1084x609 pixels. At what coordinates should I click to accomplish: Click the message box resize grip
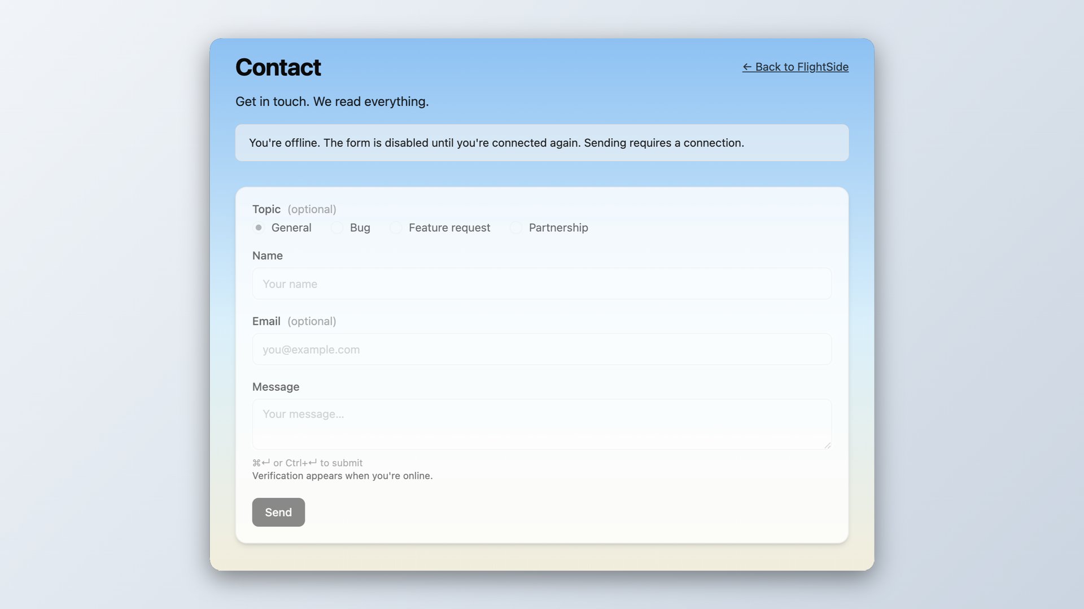828,445
